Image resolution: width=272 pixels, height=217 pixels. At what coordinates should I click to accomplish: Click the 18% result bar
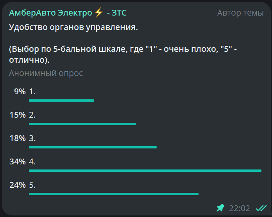pyautogui.click(x=93, y=147)
